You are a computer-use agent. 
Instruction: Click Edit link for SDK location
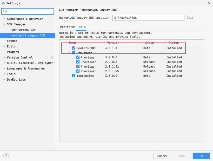pyautogui.click(x=190, y=18)
